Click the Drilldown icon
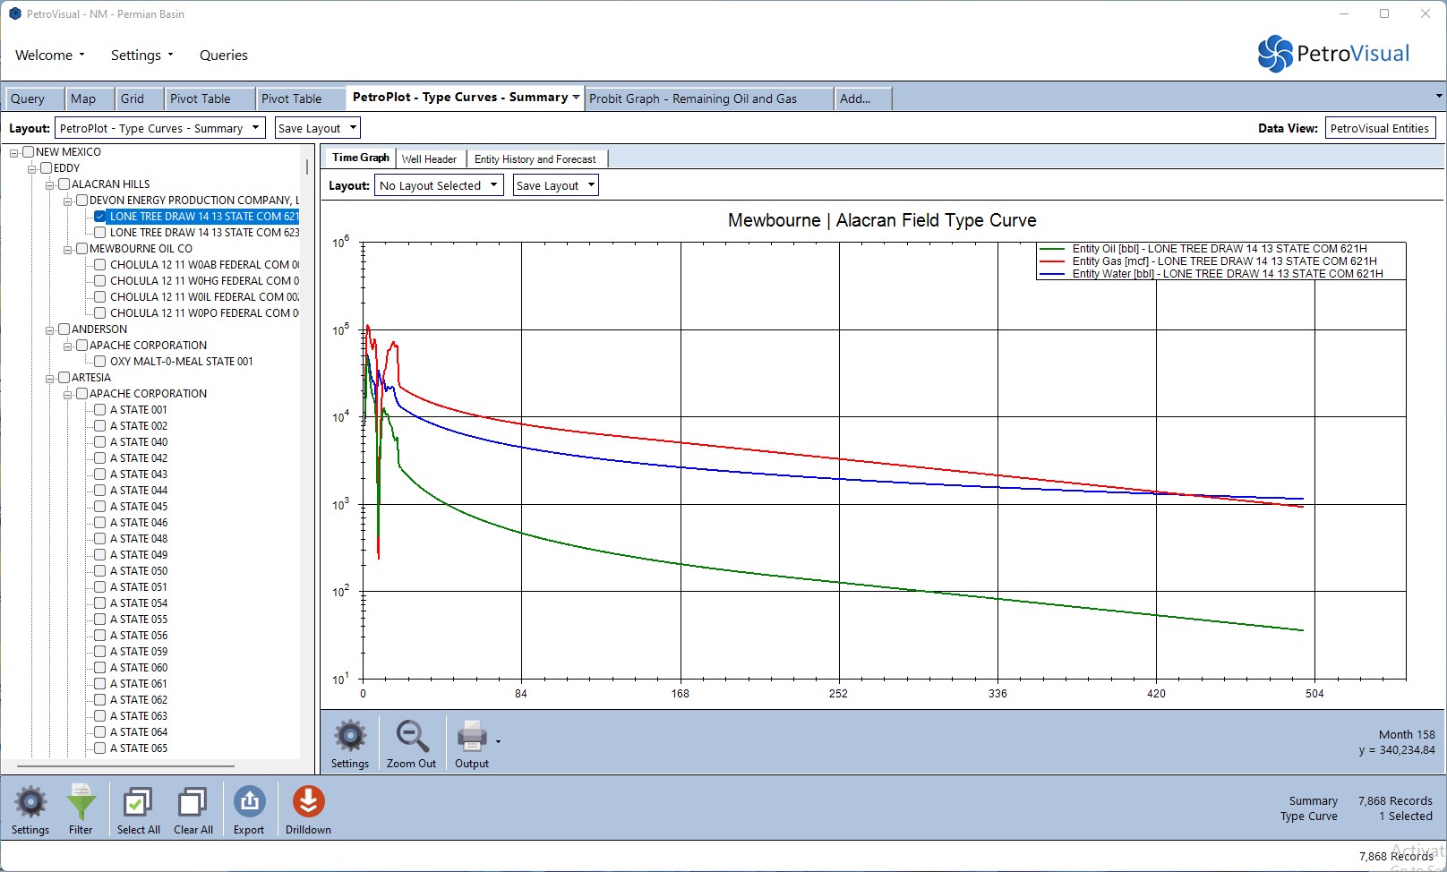 (x=308, y=803)
